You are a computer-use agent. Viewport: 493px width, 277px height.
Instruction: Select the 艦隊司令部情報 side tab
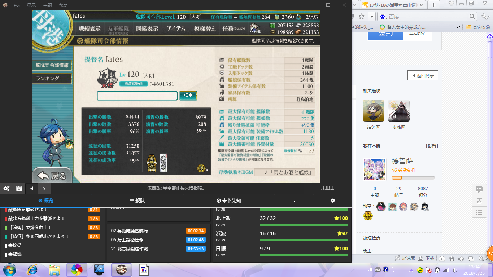point(52,65)
